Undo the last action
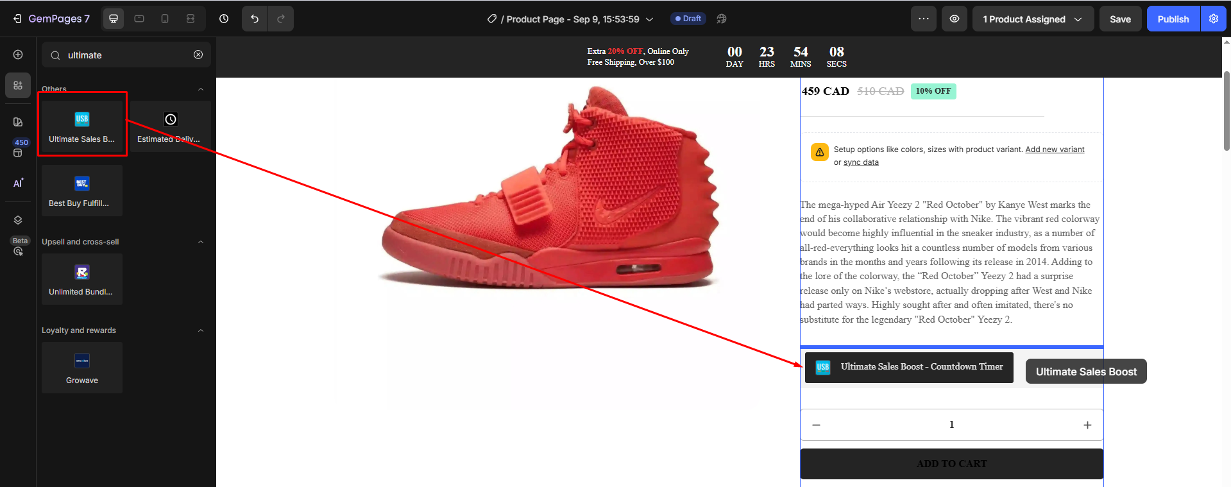The height and width of the screenshot is (487, 1231). click(255, 19)
